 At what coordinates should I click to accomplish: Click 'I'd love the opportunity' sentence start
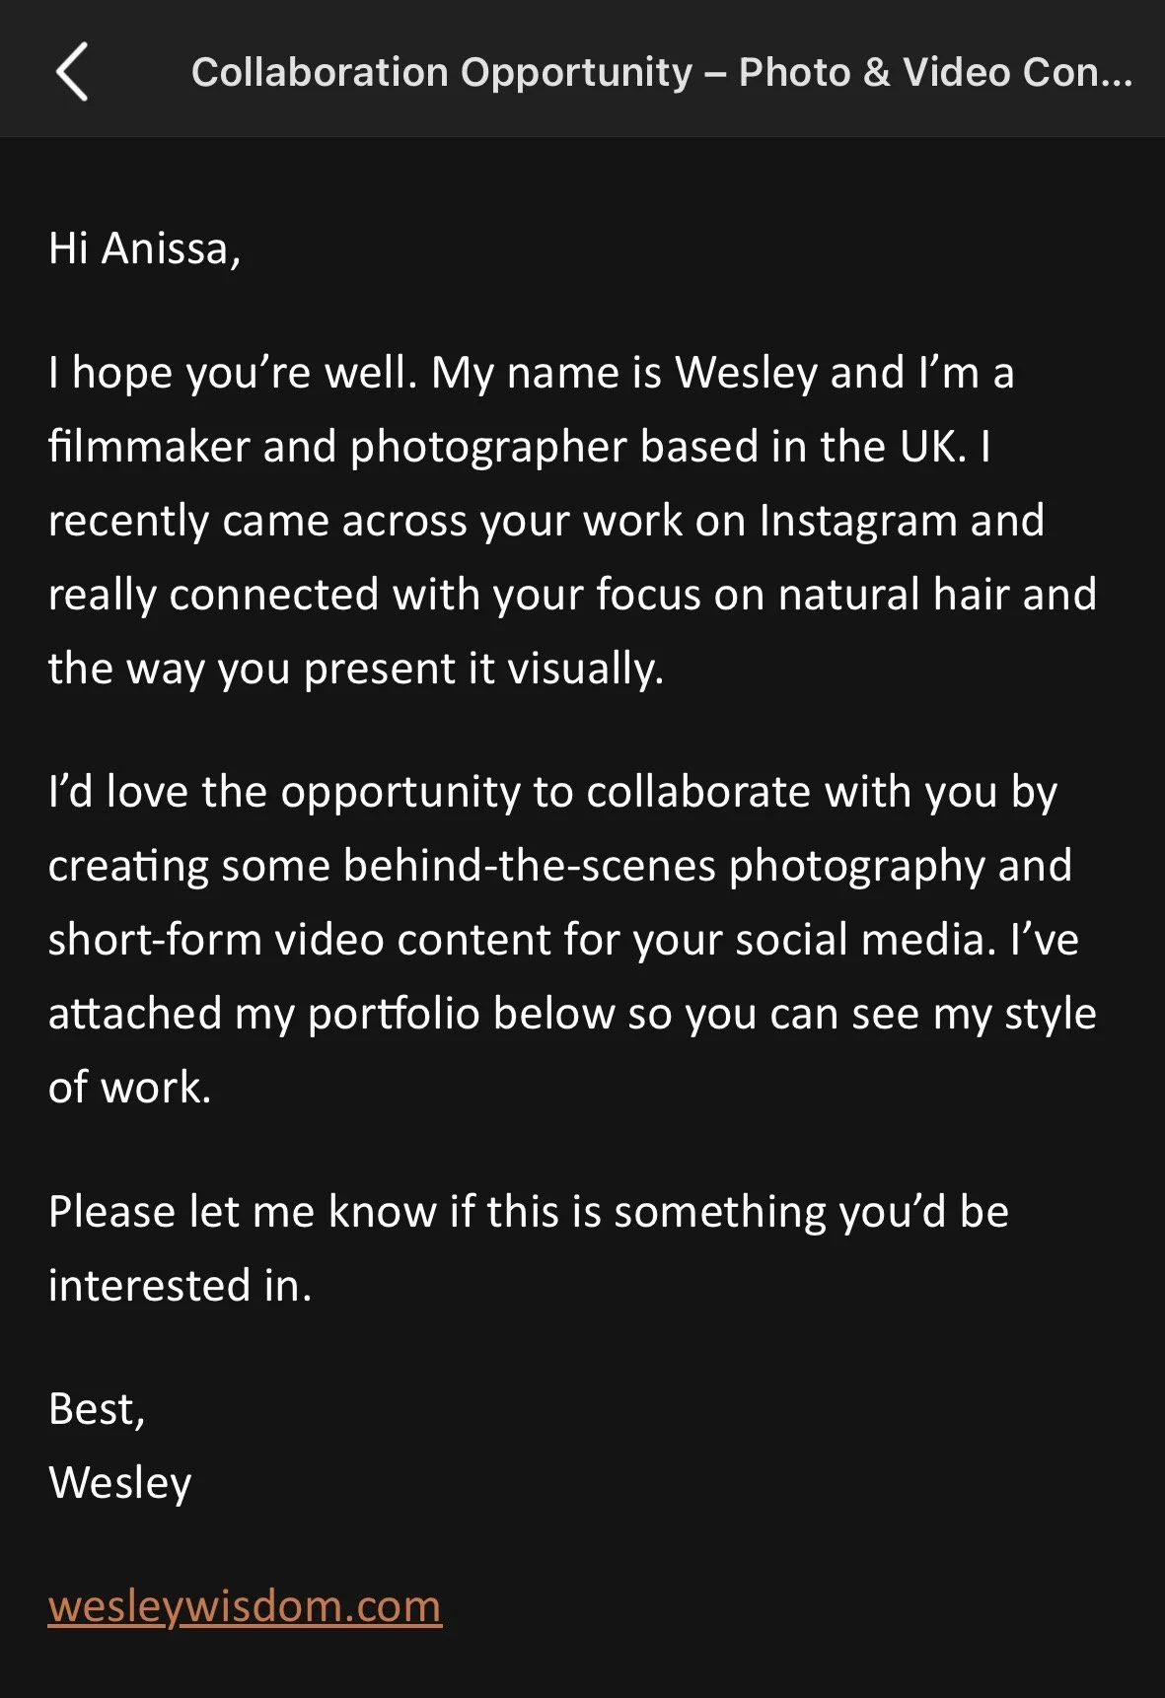(x=284, y=792)
